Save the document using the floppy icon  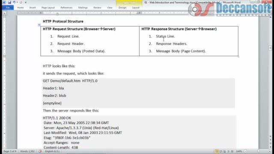(9, 2)
